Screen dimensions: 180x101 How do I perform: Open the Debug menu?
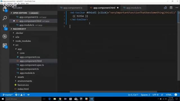point(23,3)
